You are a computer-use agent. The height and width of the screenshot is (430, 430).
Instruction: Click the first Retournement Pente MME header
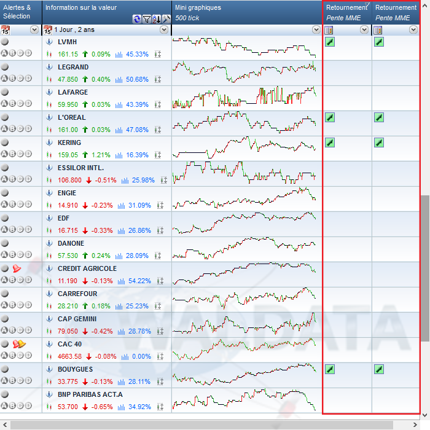pos(347,12)
